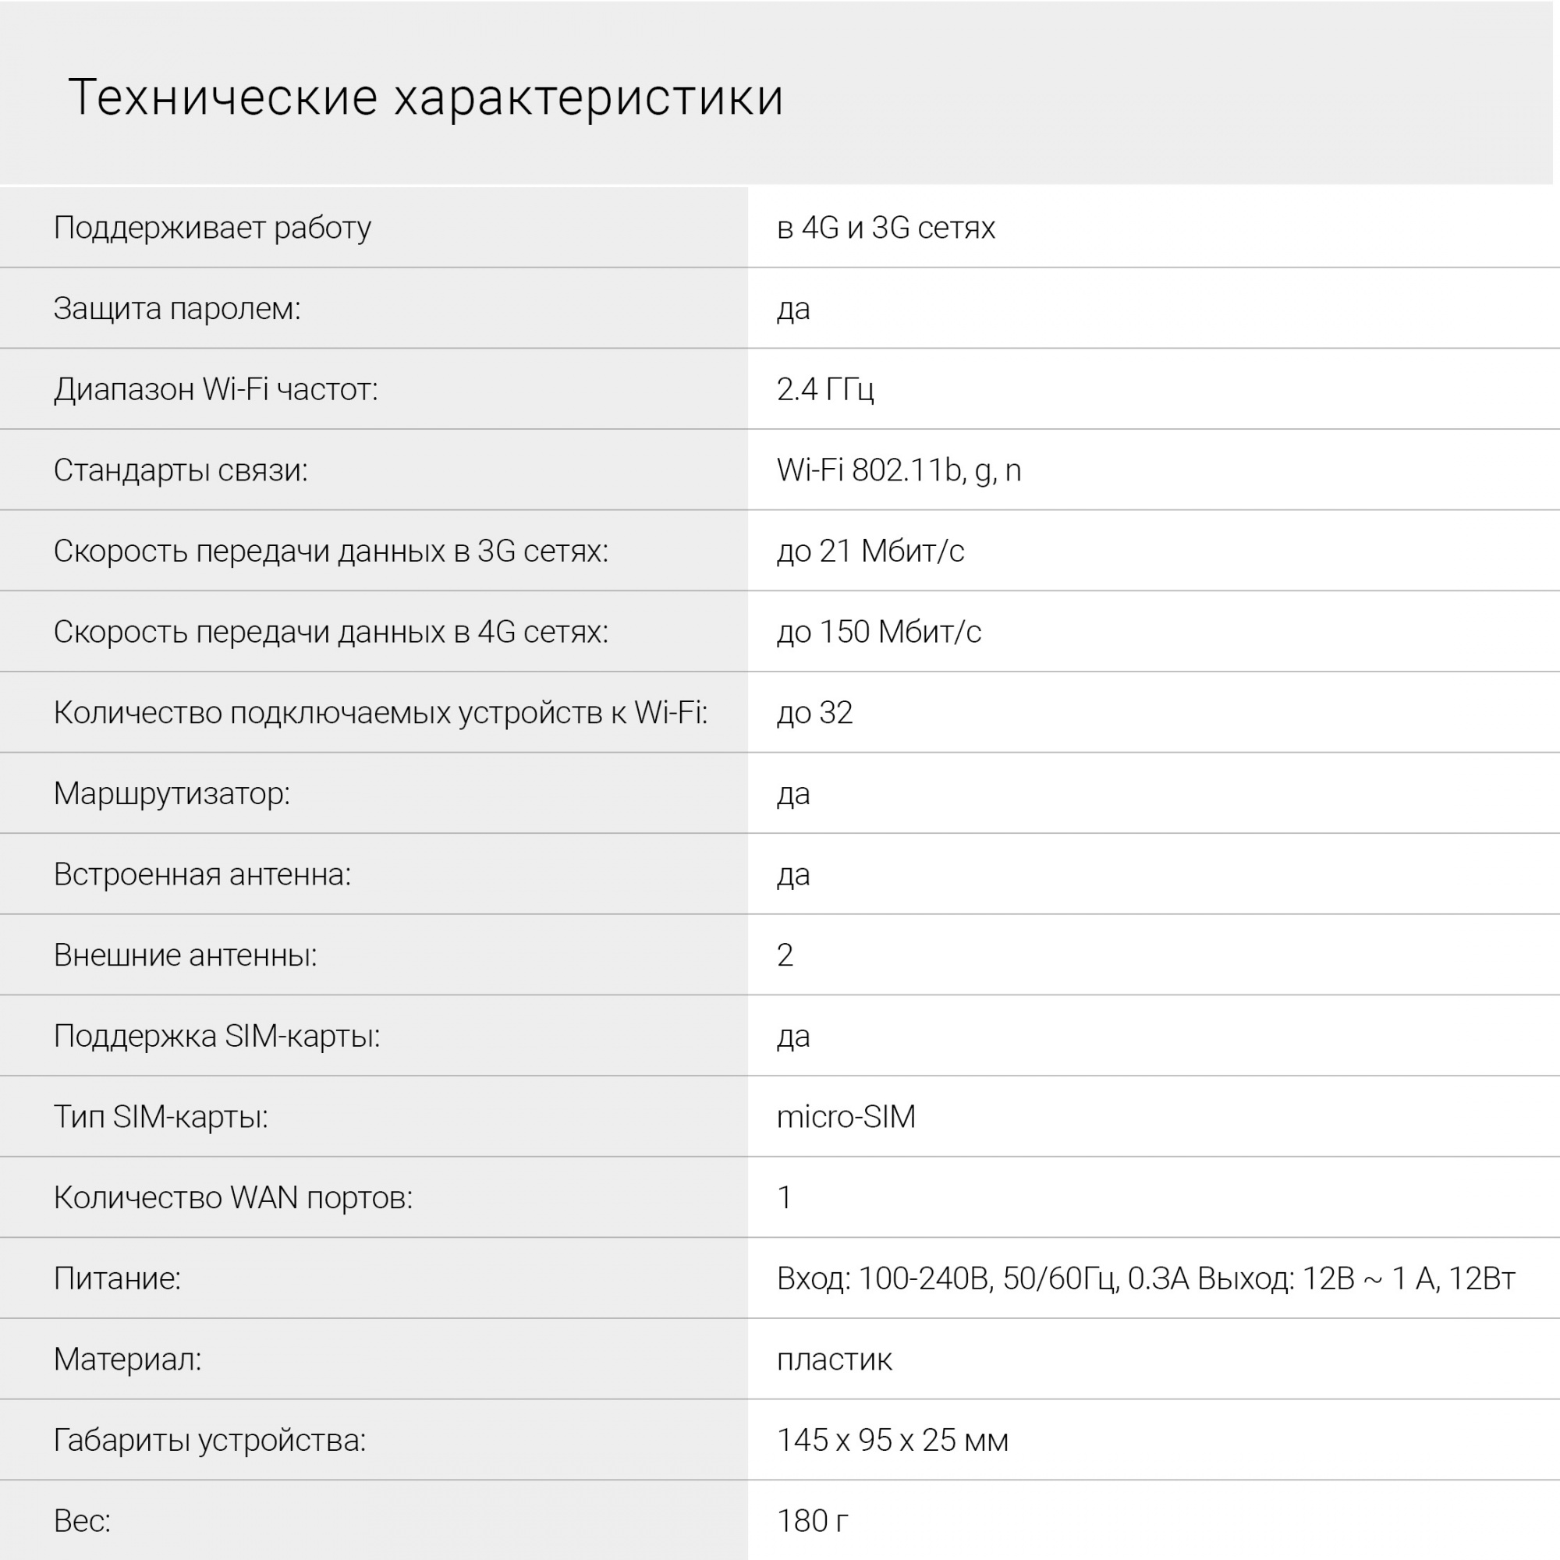The height and width of the screenshot is (1560, 1560).
Task: Select the "до 32" value
Action: click(814, 712)
